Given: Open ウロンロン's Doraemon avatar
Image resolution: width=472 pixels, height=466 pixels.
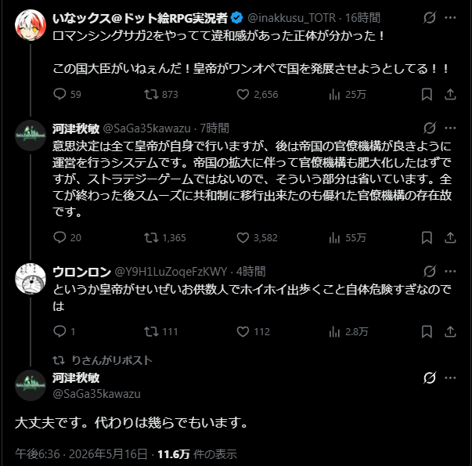Looking at the screenshot, I should pos(31,278).
